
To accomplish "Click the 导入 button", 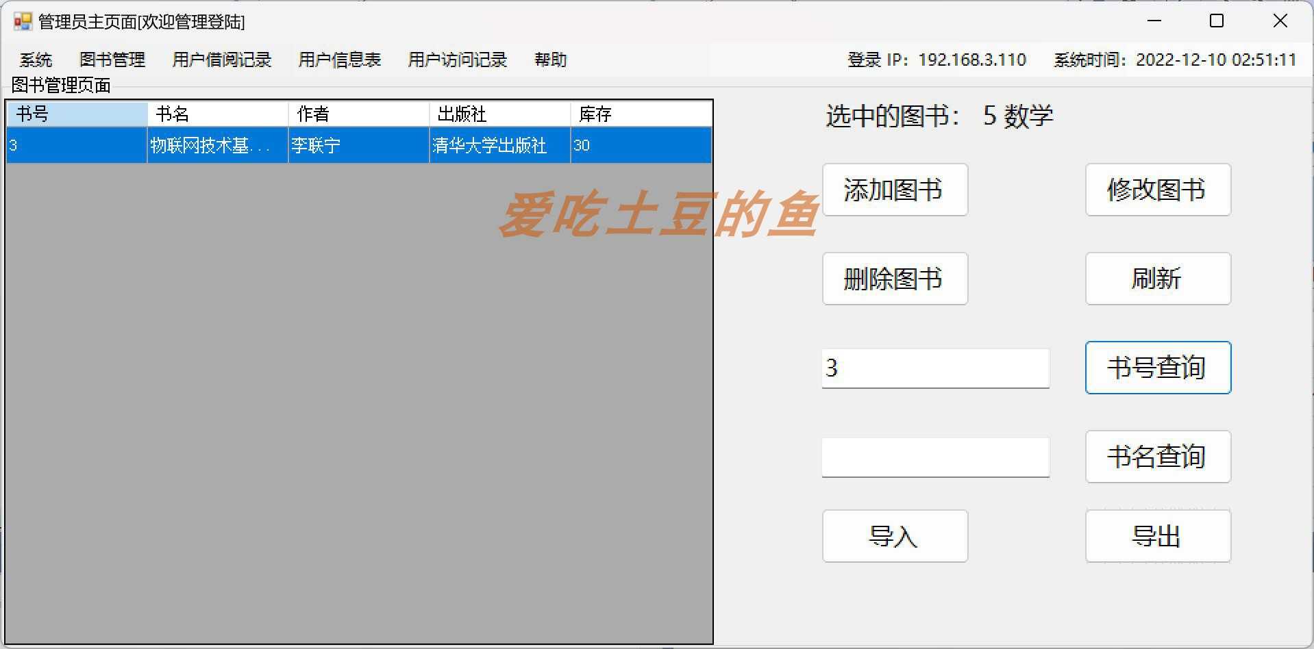I will pos(895,536).
